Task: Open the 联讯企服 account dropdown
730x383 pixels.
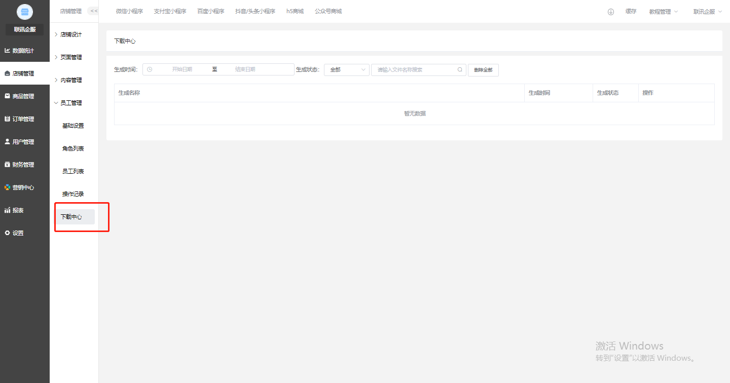Action: coord(708,12)
